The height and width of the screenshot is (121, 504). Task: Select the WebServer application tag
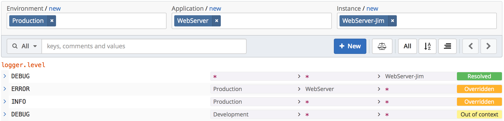click(x=193, y=21)
